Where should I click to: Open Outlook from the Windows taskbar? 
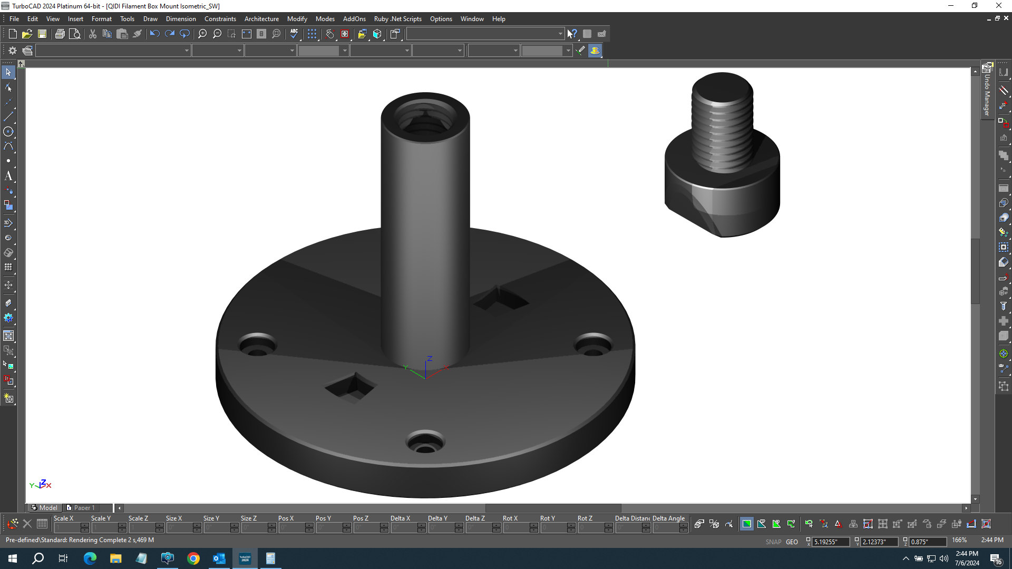219,558
